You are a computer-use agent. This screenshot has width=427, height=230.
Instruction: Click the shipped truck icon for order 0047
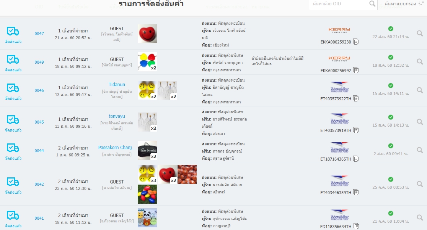pos(13,32)
